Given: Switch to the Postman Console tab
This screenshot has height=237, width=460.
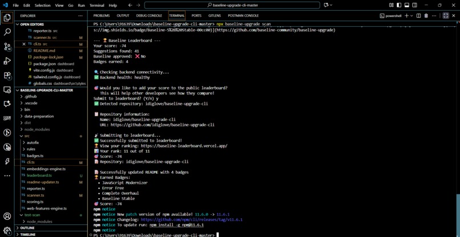Looking at the screenshot, I should point(243,16).
